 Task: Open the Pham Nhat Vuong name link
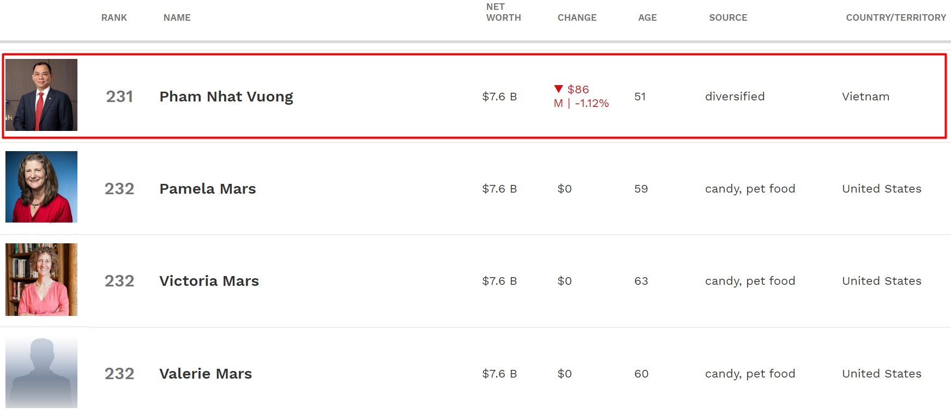pyautogui.click(x=226, y=97)
